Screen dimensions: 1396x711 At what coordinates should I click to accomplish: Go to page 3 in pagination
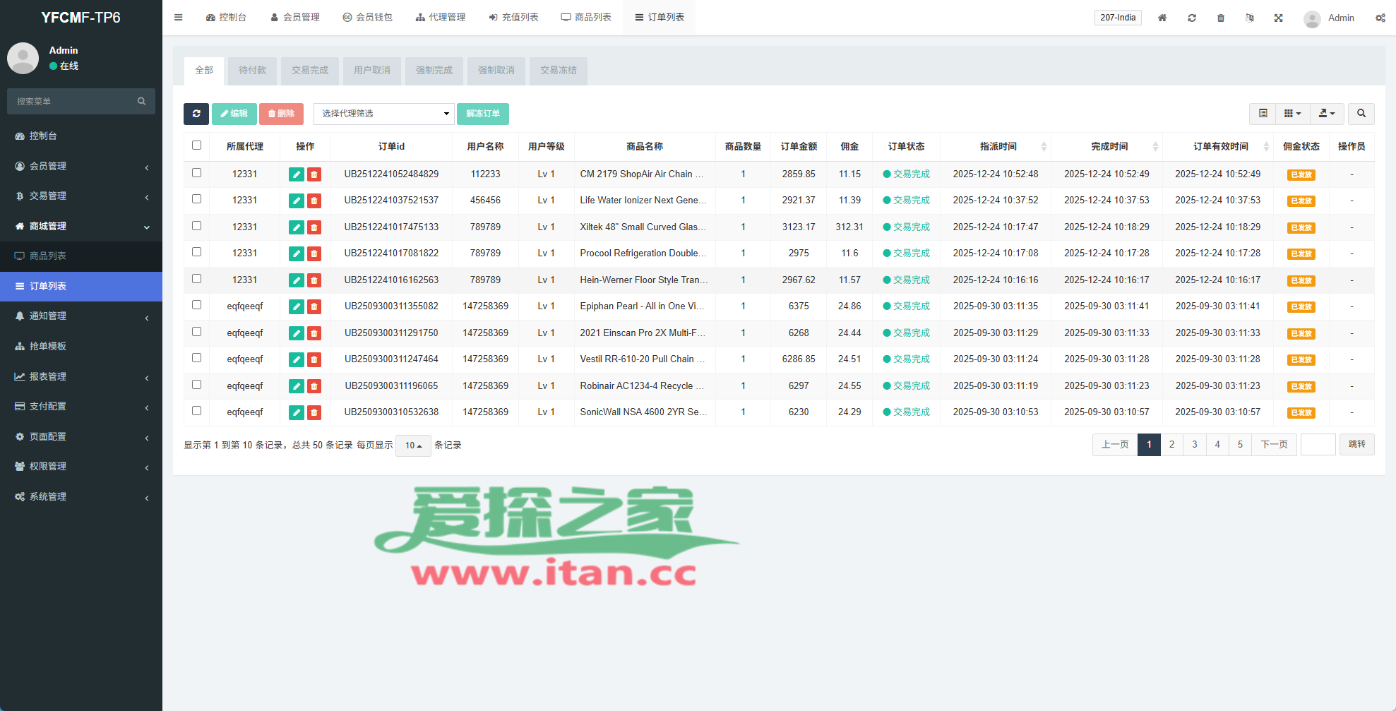1194,445
